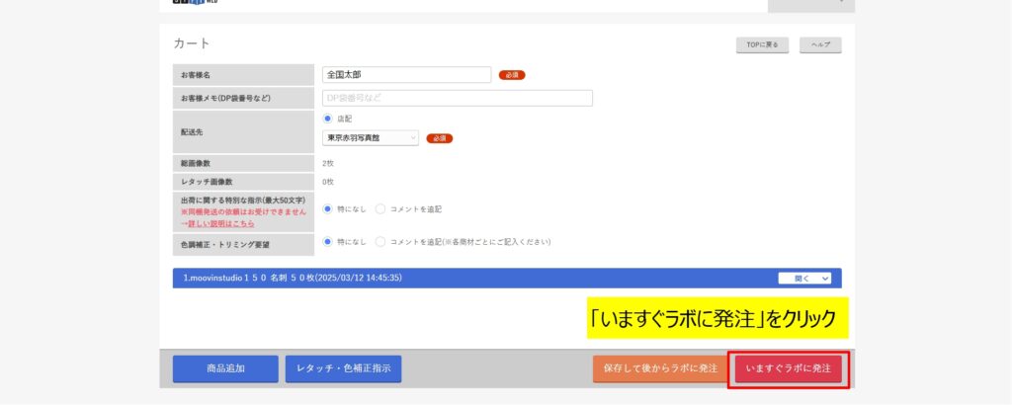The height and width of the screenshot is (405, 1012).
Task: Expand the 開く dropdown on the blue bar
Action: click(x=804, y=279)
